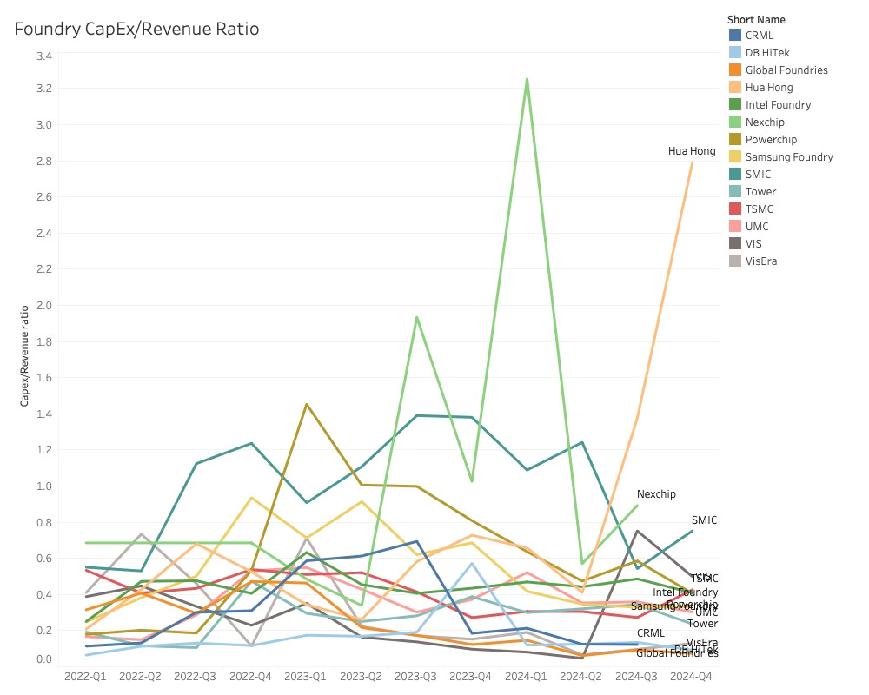Click the CRML color swatch in legend
The height and width of the screenshot is (695, 869).
pyautogui.click(x=735, y=35)
